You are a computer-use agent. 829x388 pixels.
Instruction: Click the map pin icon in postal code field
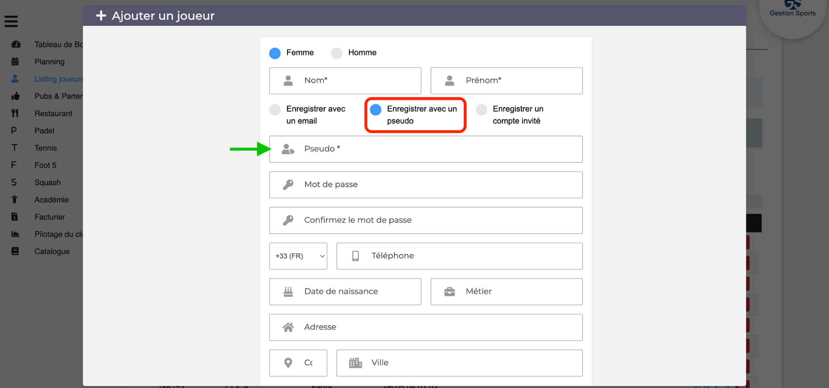[288, 363]
